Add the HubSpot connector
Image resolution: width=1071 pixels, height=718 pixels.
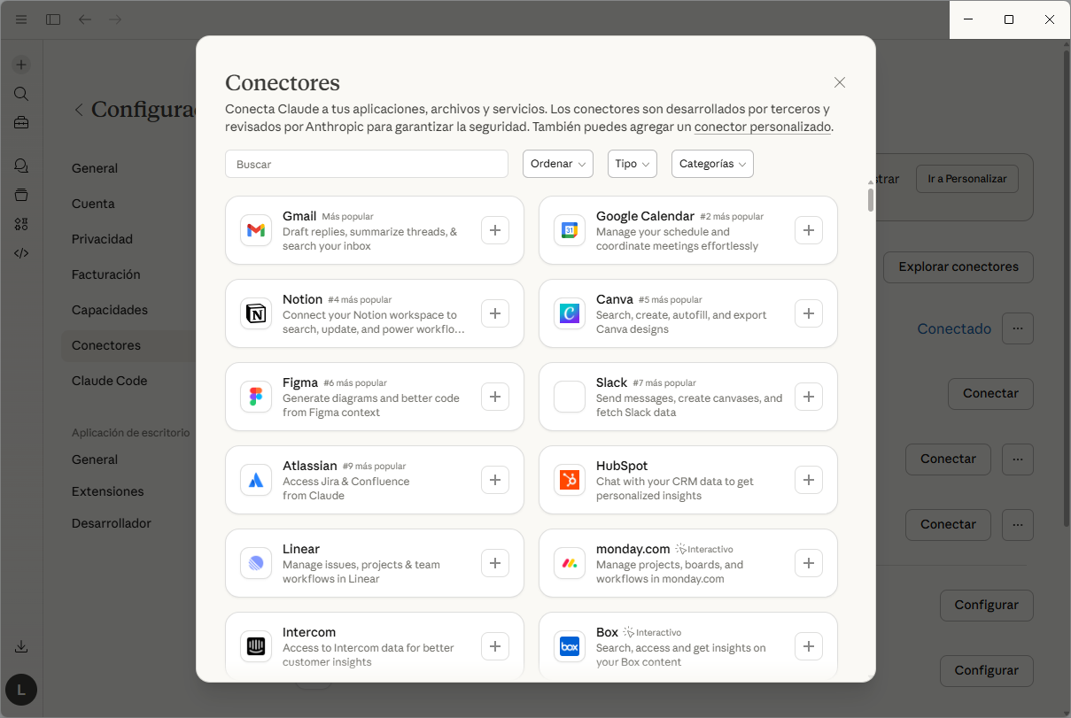[x=809, y=480]
